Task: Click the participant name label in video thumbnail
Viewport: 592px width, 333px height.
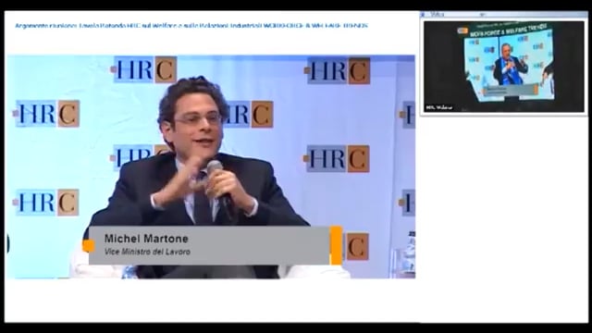Action: tap(438, 107)
